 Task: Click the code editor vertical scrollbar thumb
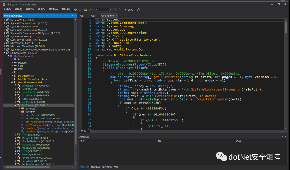(286, 27)
